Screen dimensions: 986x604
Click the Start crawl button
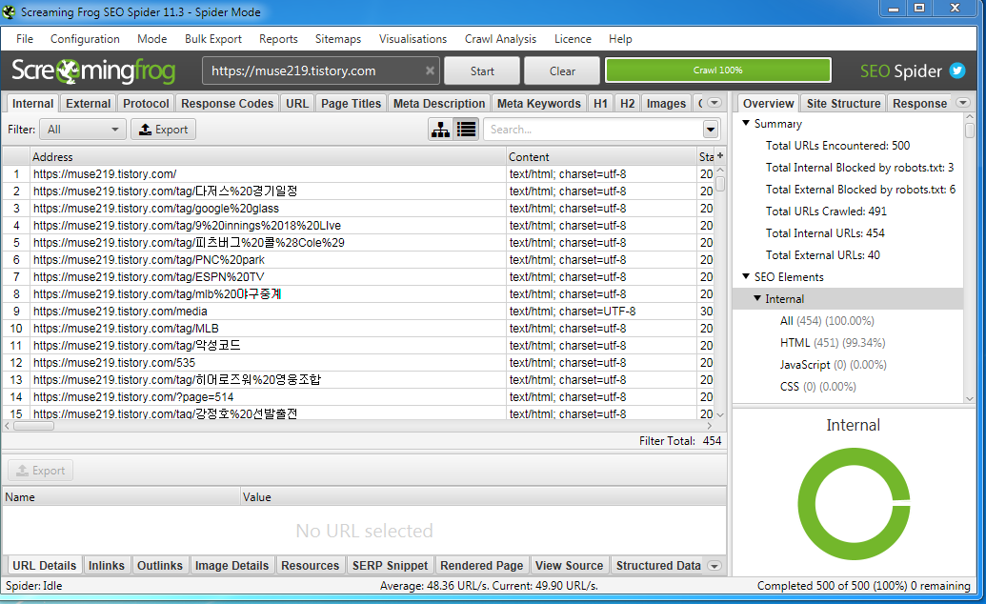coord(482,71)
